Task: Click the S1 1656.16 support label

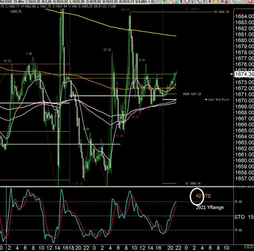Action: coord(193,184)
